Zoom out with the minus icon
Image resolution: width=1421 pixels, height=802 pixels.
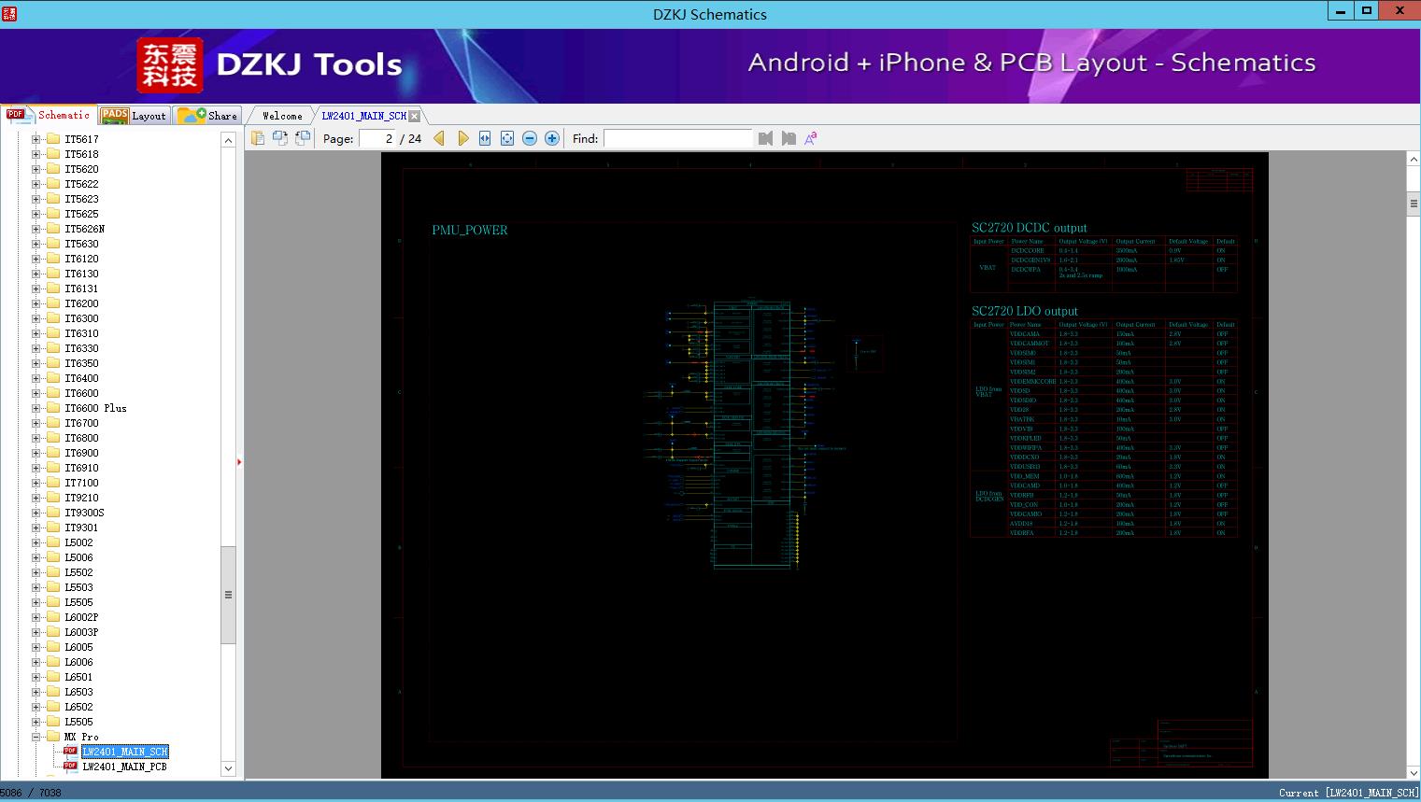click(530, 138)
